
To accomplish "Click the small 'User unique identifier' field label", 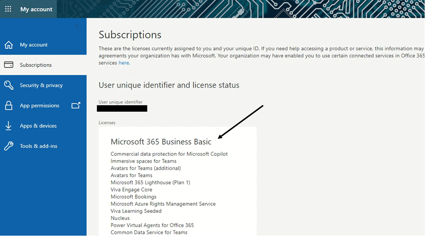I will 120,102.
